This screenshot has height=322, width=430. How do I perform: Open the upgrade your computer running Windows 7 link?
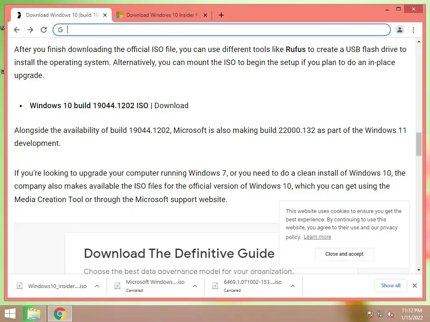click(153, 173)
